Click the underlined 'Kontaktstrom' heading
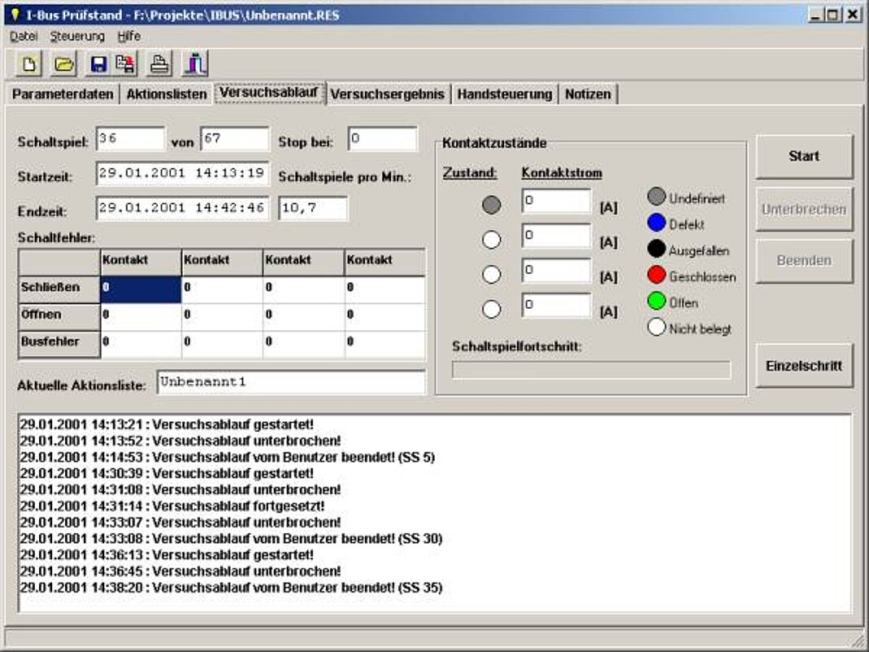 point(562,173)
